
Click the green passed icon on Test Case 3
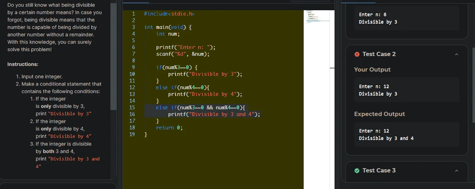[x=357, y=171]
